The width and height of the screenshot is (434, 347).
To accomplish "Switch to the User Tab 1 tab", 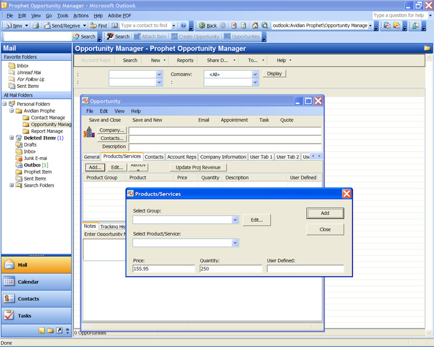I will pyautogui.click(x=261, y=157).
